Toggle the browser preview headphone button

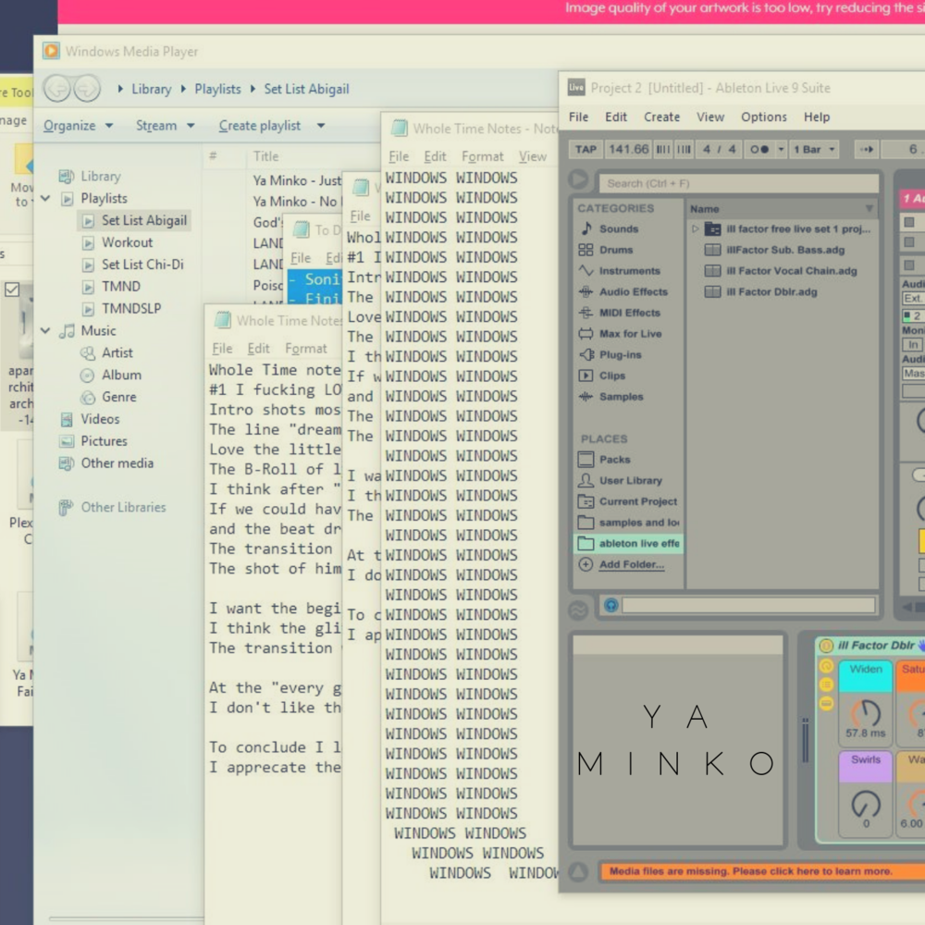point(610,605)
